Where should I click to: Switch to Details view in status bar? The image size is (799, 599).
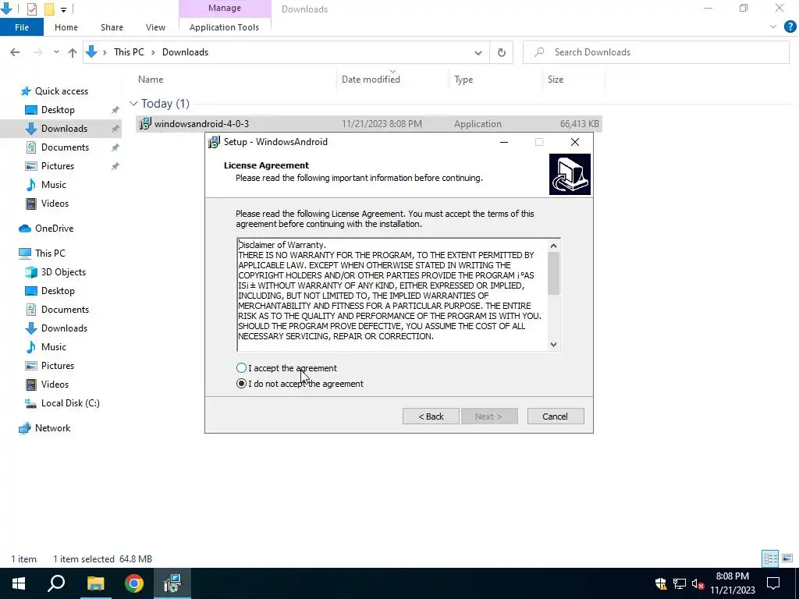click(770, 558)
